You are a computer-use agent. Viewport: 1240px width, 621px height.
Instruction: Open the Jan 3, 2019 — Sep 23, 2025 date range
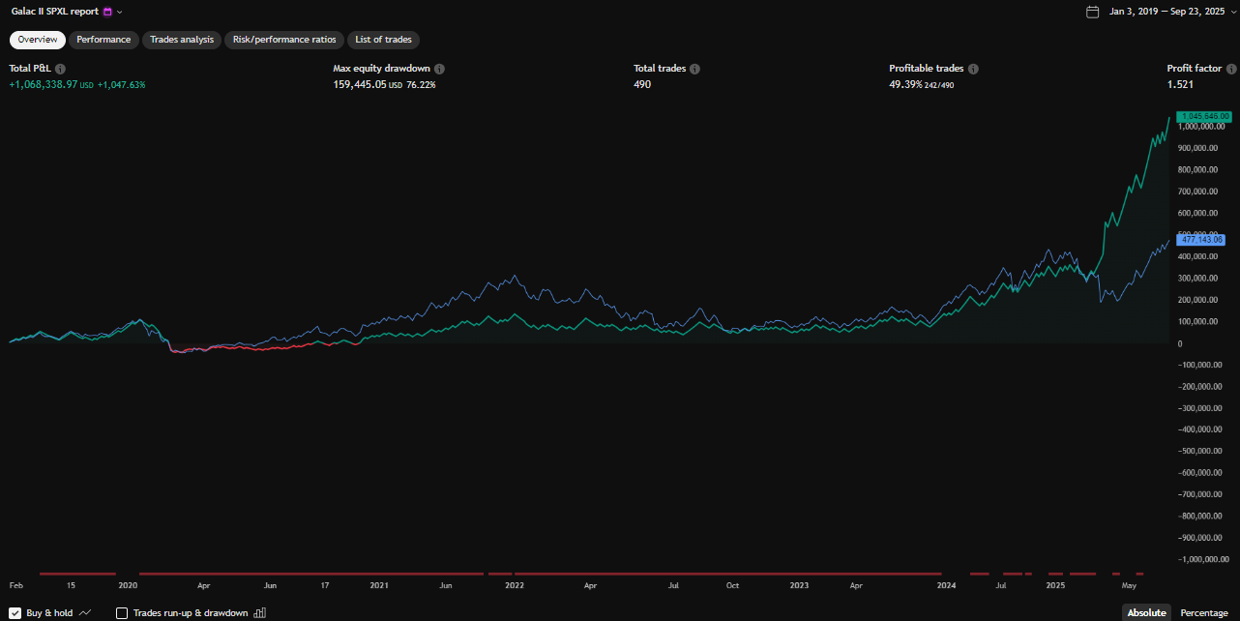1168,13
